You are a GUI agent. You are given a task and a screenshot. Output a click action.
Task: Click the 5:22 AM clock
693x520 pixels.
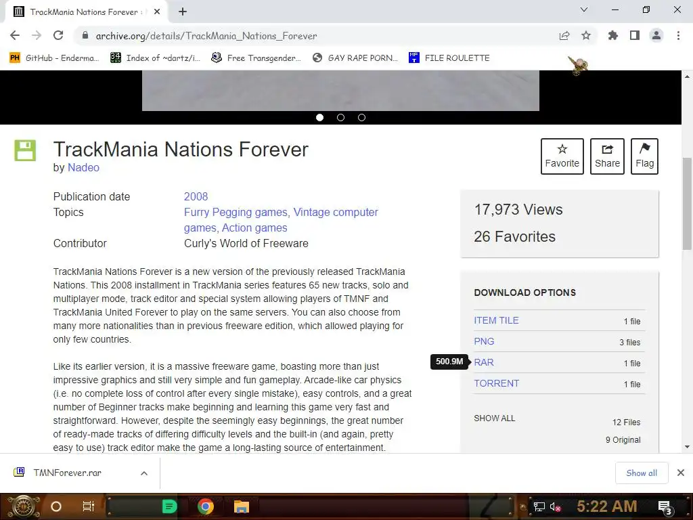(x=607, y=506)
